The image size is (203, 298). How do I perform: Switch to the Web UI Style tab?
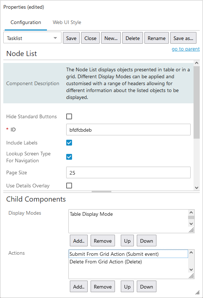click(x=67, y=22)
